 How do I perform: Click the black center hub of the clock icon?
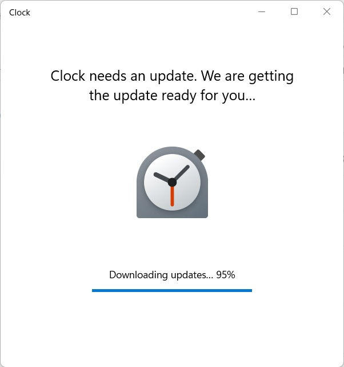[x=172, y=182]
